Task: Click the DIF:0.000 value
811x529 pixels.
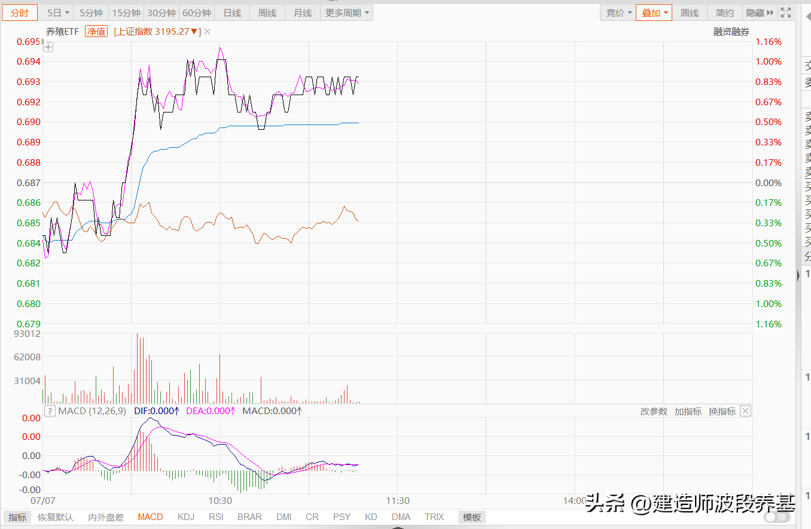Action: 157,411
